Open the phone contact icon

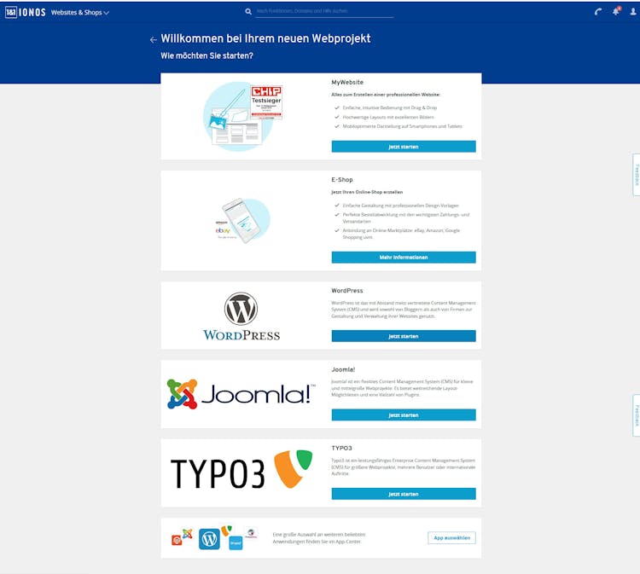point(598,12)
